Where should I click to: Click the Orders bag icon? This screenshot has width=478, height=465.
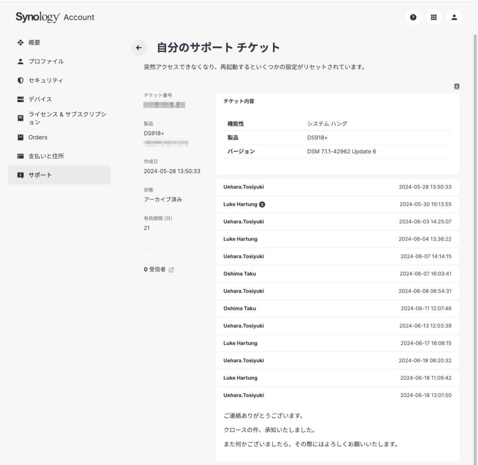click(21, 137)
